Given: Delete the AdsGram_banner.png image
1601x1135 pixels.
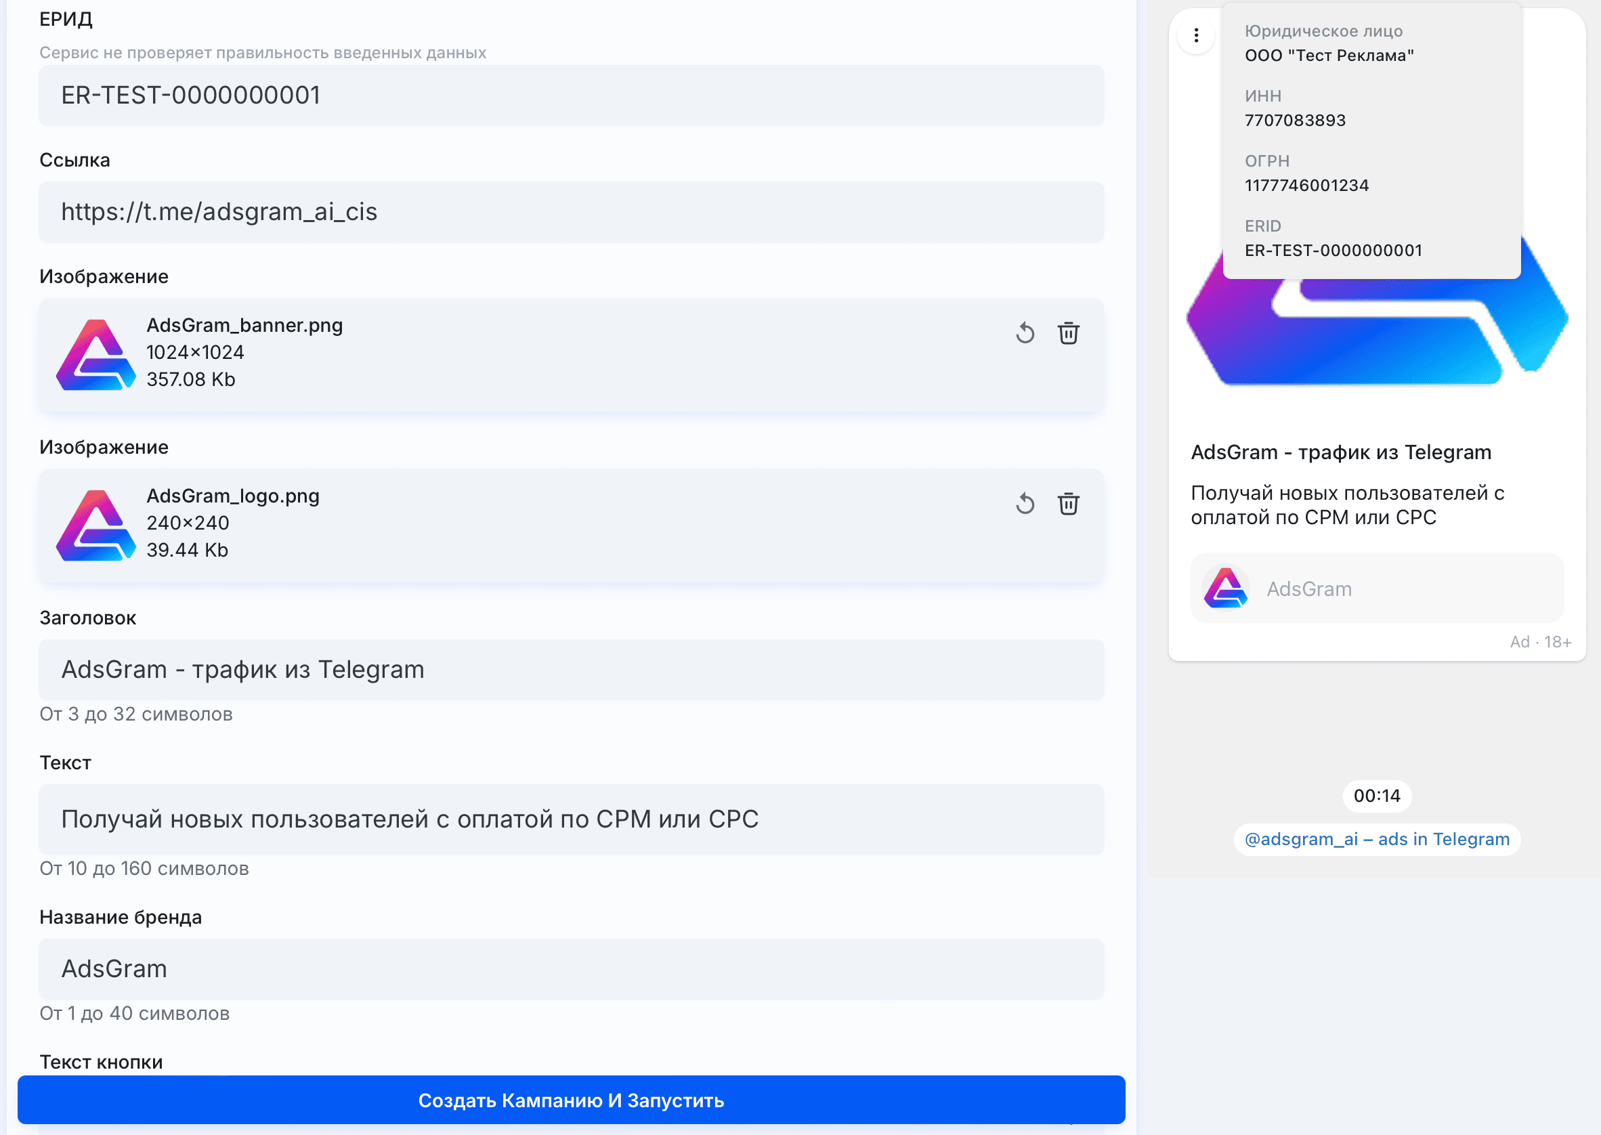Looking at the screenshot, I should point(1069,333).
